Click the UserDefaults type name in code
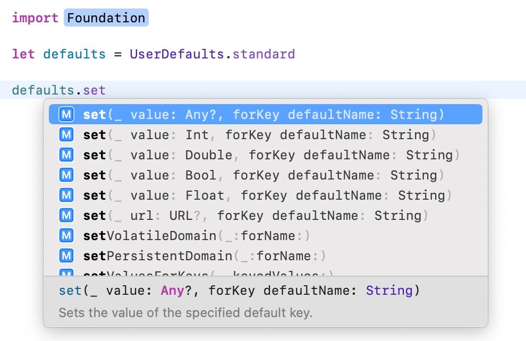This screenshot has height=341, width=526. pos(162,54)
